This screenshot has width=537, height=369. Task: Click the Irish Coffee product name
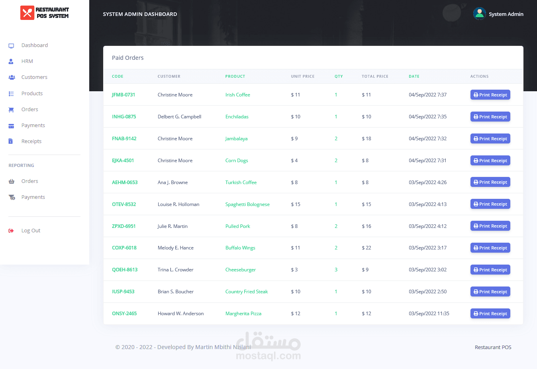tap(238, 95)
